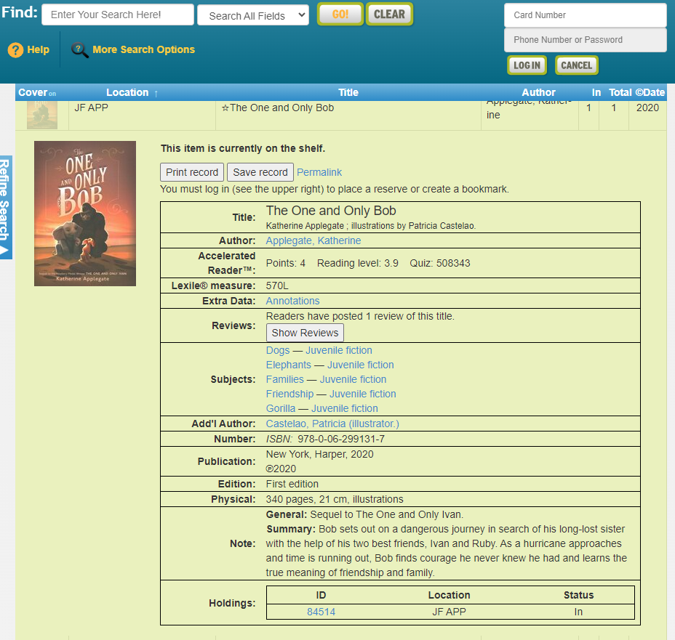
Task: Open the Families subject link
Action: tap(285, 379)
